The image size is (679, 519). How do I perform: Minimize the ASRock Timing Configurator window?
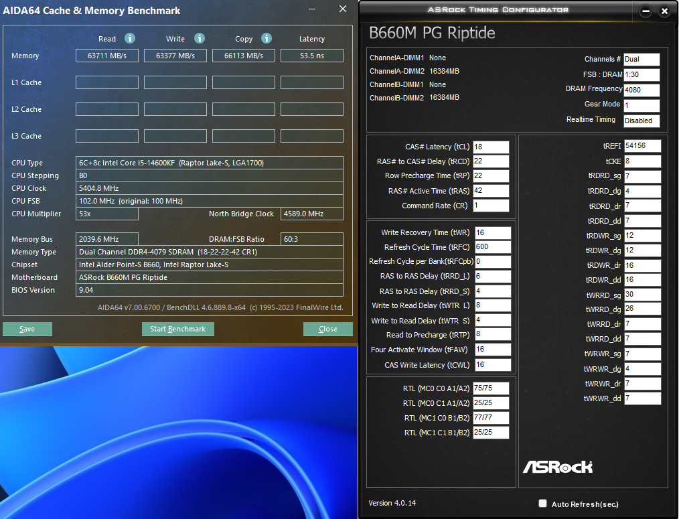coord(646,11)
